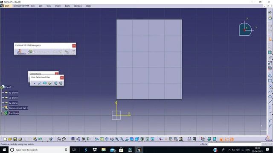Image resolution: width=273 pixels, height=153 pixels.
Task: Select zx plane in specification tree
Action: [13, 103]
